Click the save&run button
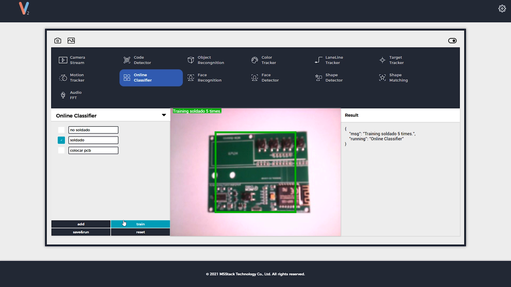Viewport: 511px width, 287px height. [x=81, y=232]
